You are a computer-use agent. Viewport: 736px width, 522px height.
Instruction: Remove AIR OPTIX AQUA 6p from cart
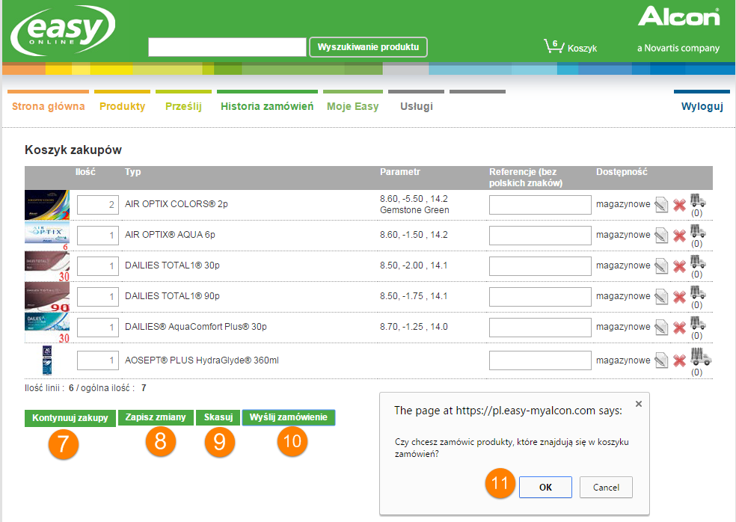[679, 235]
